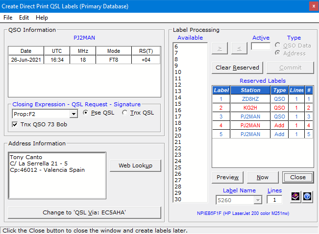
Task: Select available label 20
Action: point(190,136)
